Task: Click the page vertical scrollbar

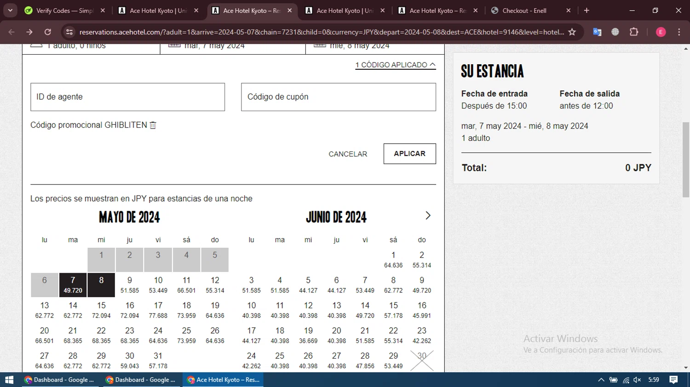Action: click(x=686, y=160)
